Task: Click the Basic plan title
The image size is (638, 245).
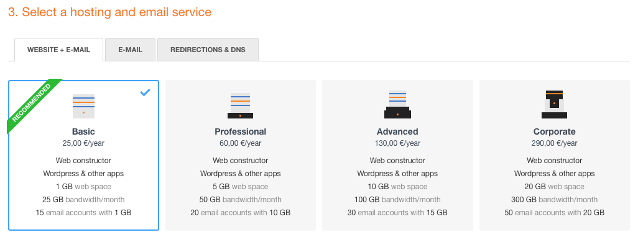Action: pos(83,131)
